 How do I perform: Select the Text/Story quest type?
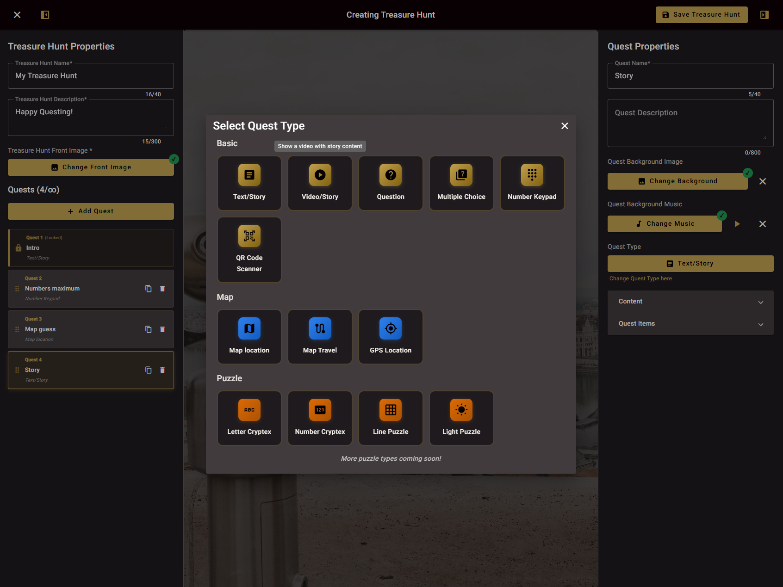pyautogui.click(x=249, y=183)
